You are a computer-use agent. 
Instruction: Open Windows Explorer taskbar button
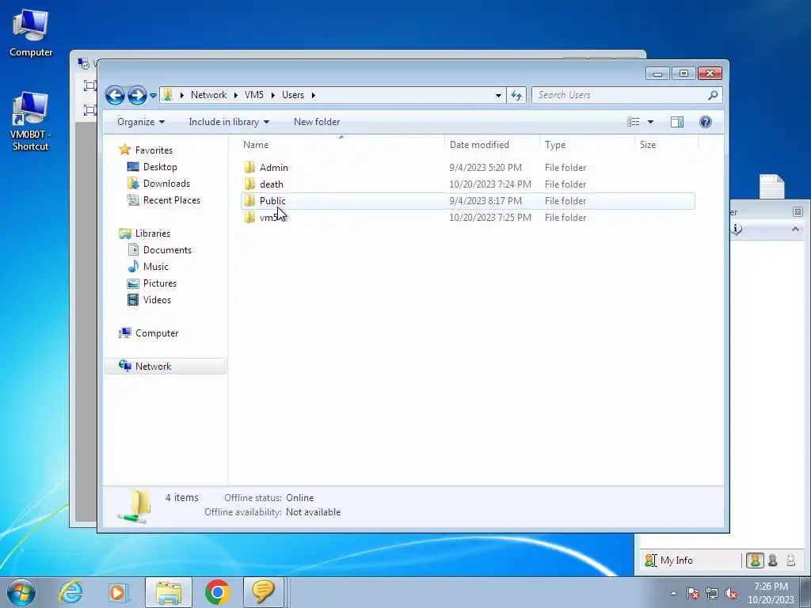coord(169,592)
